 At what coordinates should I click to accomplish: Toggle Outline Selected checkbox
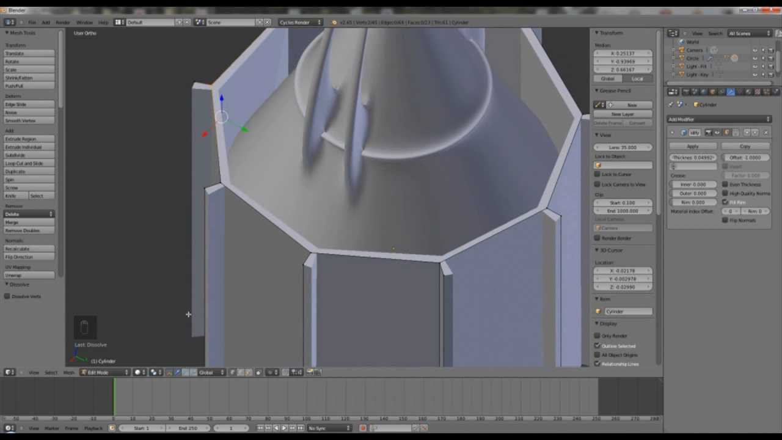coord(597,345)
